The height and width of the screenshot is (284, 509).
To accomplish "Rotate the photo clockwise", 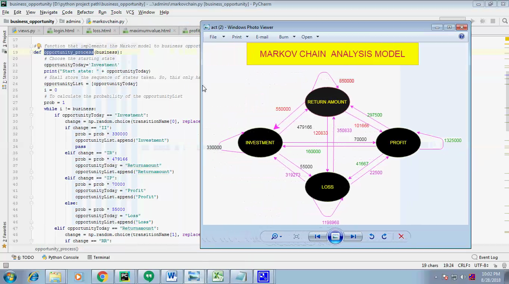I will pyautogui.click(x=384, y=236).
